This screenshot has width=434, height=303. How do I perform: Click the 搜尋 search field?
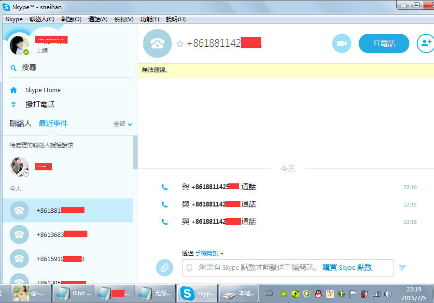(69, 68)
